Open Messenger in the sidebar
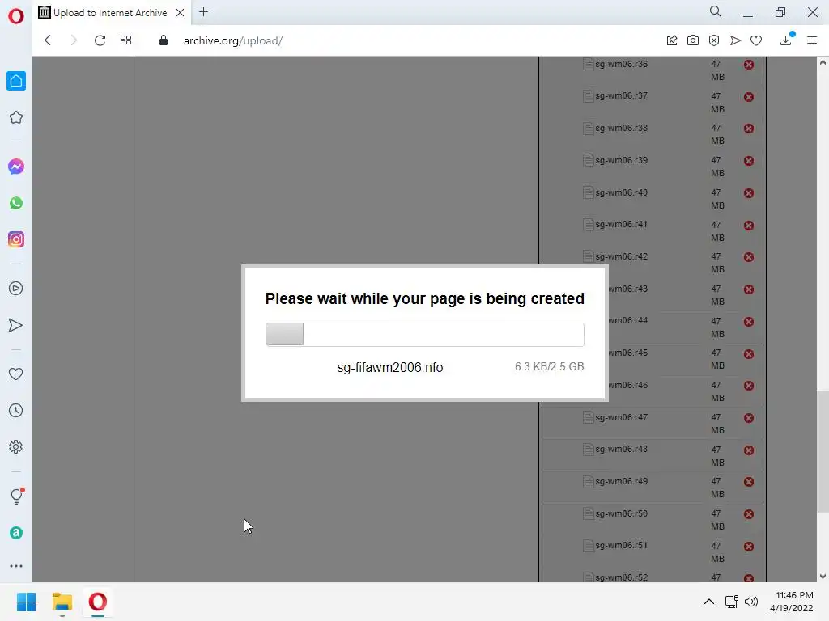 click(x=16, y=167)
